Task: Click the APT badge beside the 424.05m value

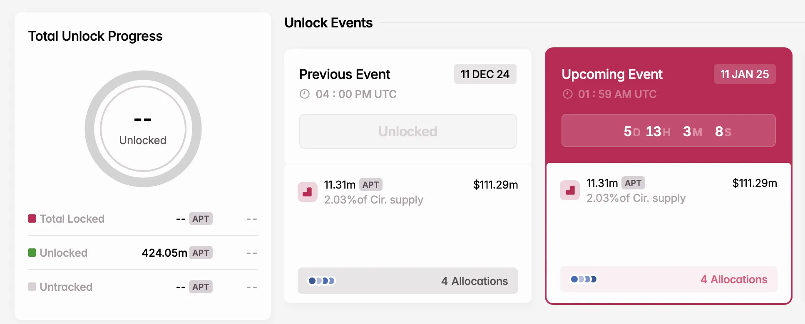Action: 201,253
